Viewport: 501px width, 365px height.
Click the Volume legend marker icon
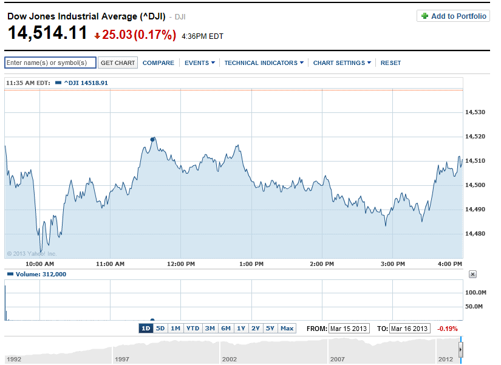(9, 275)
